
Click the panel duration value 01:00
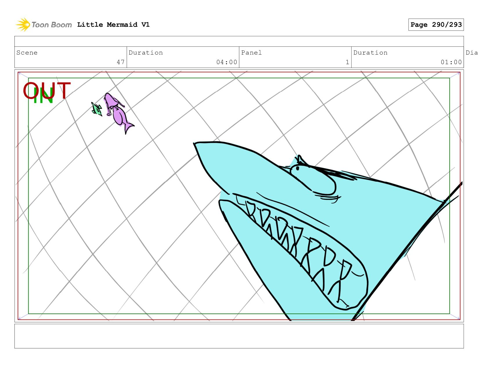(451, 62)
